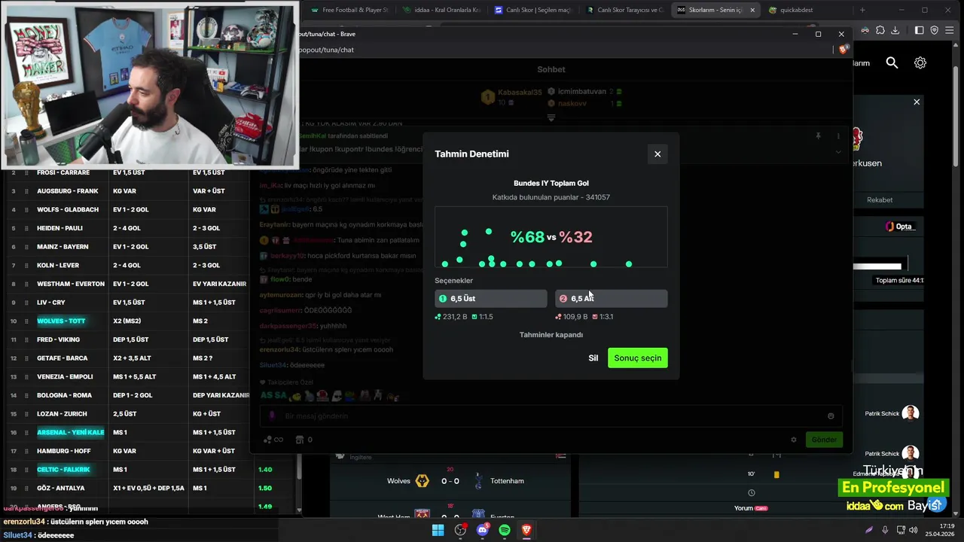This screenshot has width=964, height=542.
Task: Click the Sil button in prediction dialog
Action: (x=593, y=358)
